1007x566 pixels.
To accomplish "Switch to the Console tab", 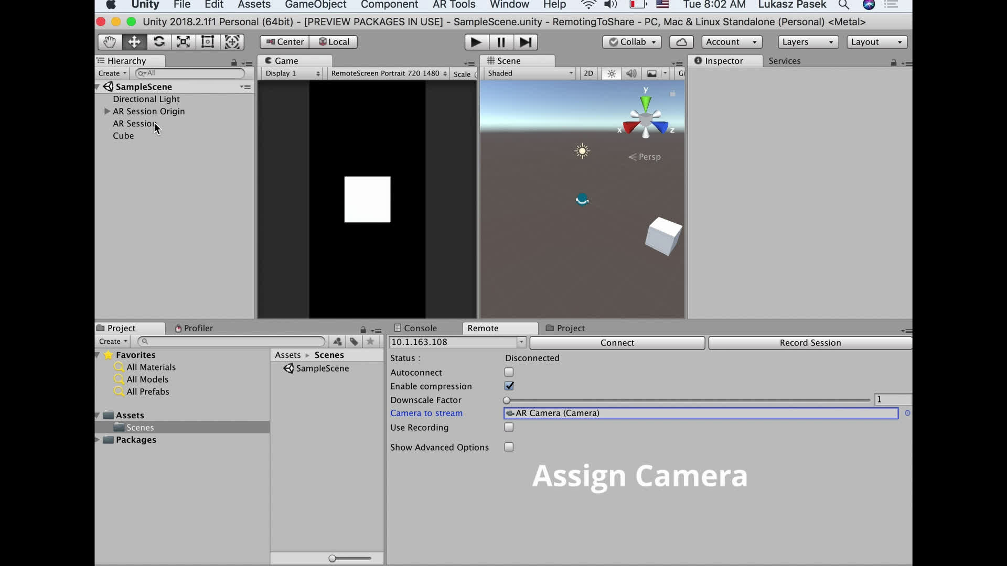I will click(420, 328).
